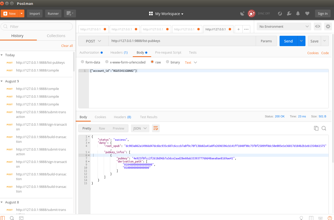Open the request tab options ellipsis
The height and width of the screenshot is (220, 334).
pyautogui.click(x=246, y=29)
